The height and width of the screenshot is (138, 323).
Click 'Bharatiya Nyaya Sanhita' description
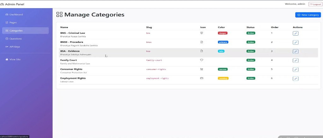pos(73,37)
